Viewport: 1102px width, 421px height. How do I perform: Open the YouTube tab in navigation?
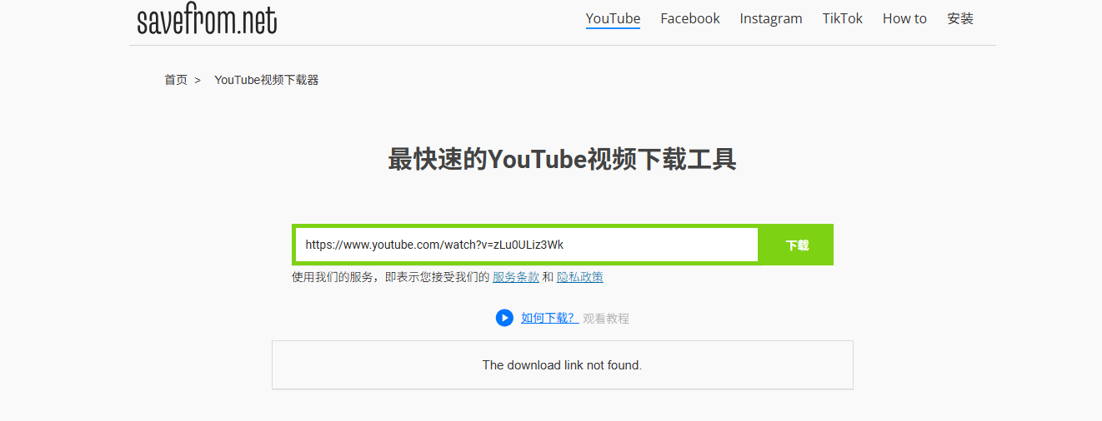click(613, 18)
